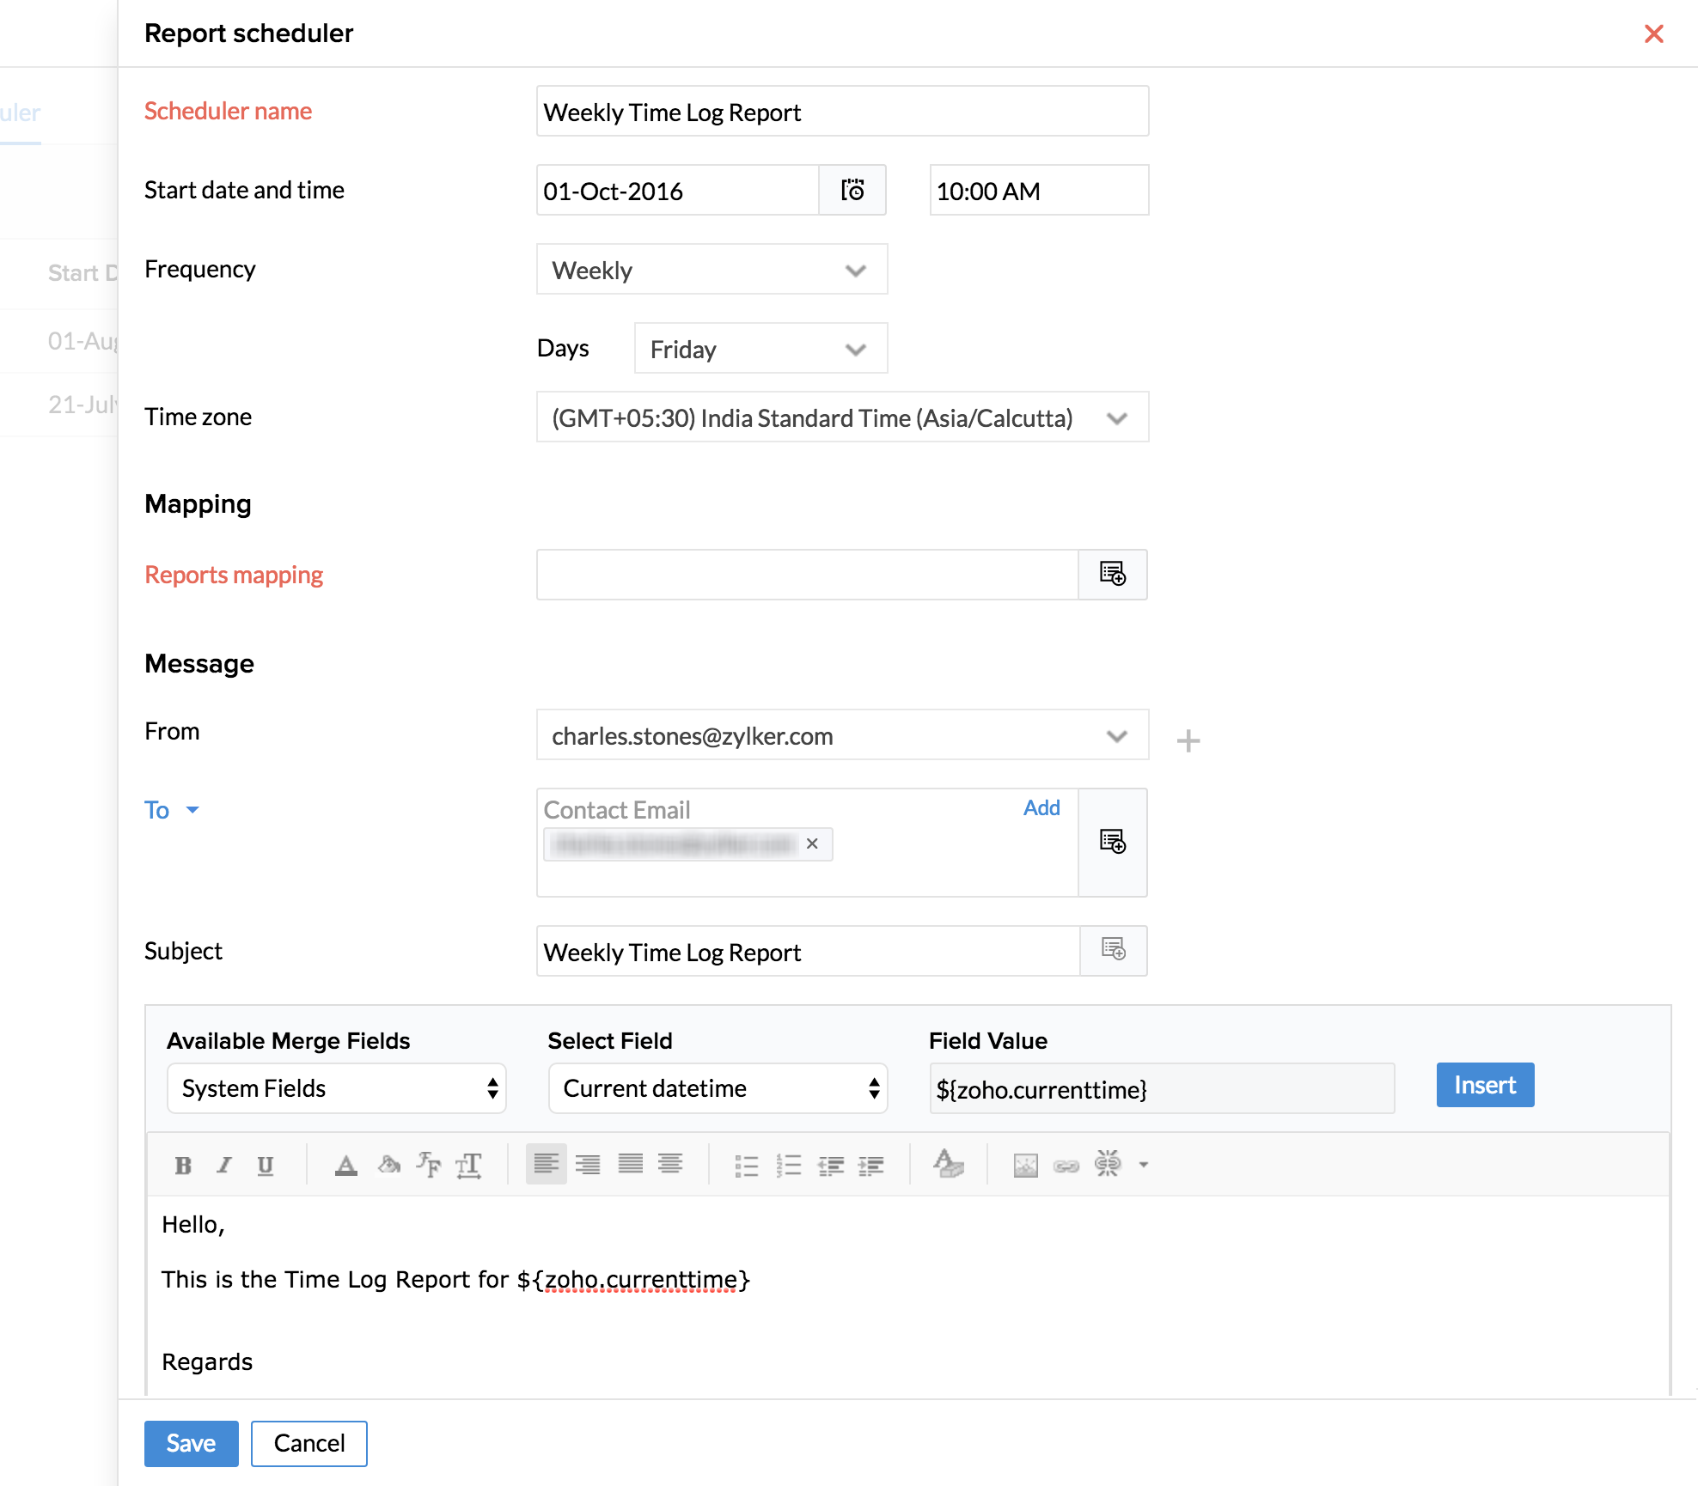Toggle bold formatting in message editor
The height and width of the screenshot is (1486, 1698).
182,1166
